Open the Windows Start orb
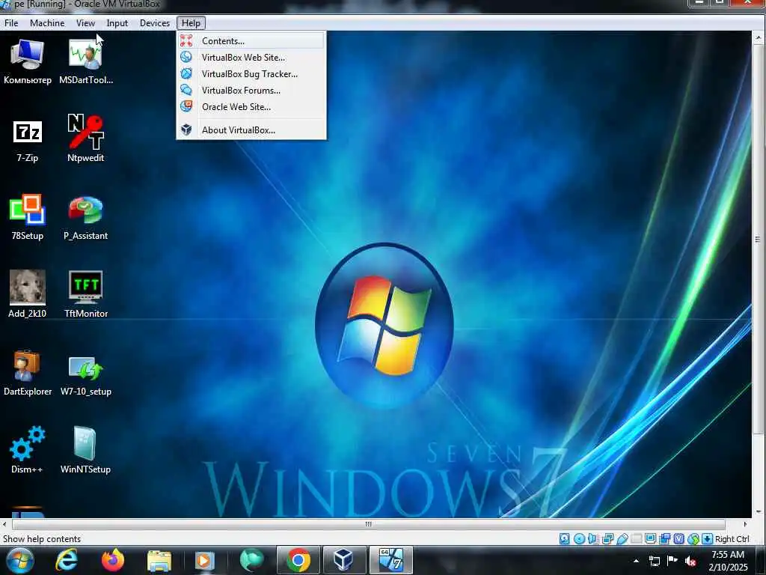Image resolution: width=766 pixels, height=575 pixels. [x=19, y=560]
